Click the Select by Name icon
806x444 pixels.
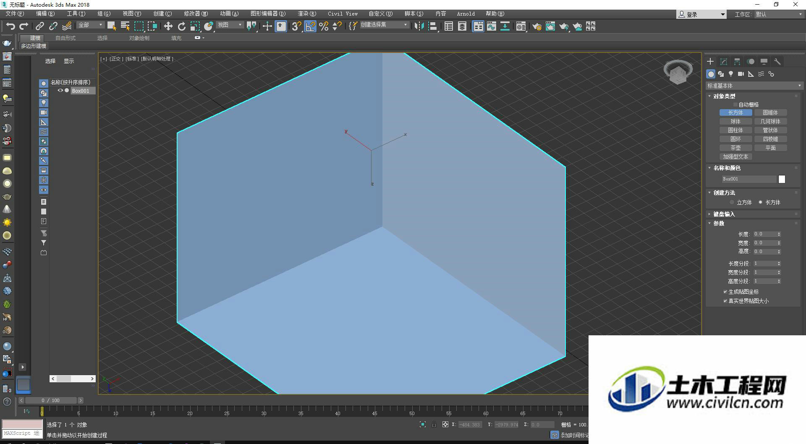[125, 26]
